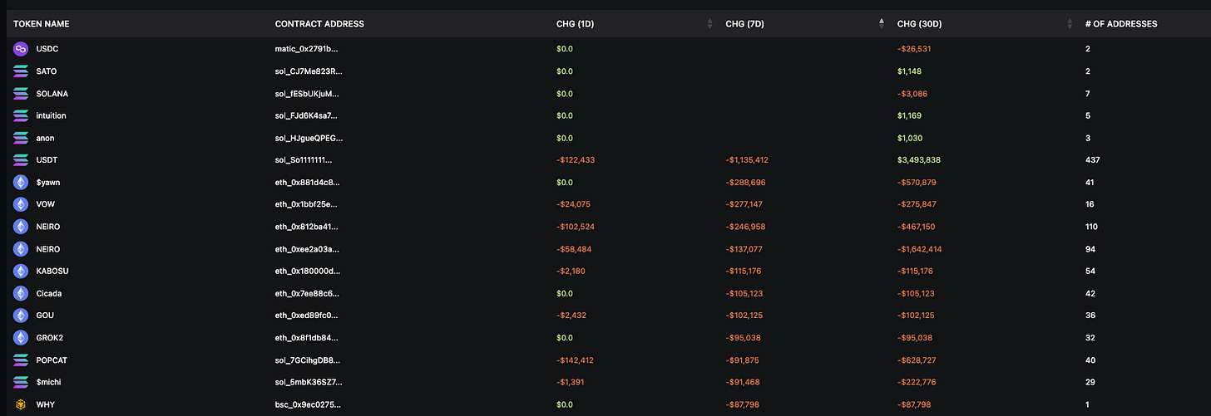Open contract address sol_FJd6K4sa7...
Viewport: 1211px width, 416px height.
coord(307,115)
